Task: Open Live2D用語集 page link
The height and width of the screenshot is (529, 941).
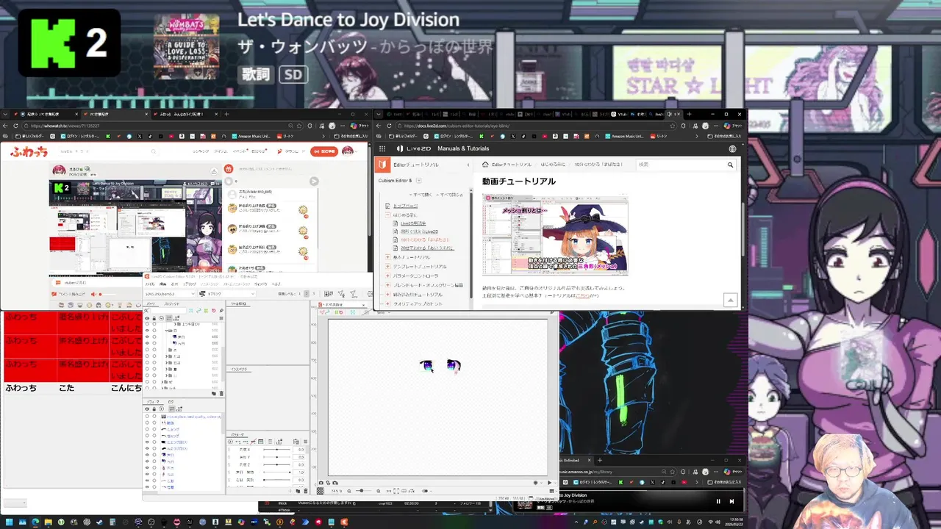Action: pyautogui.click(x=413, y=223)
